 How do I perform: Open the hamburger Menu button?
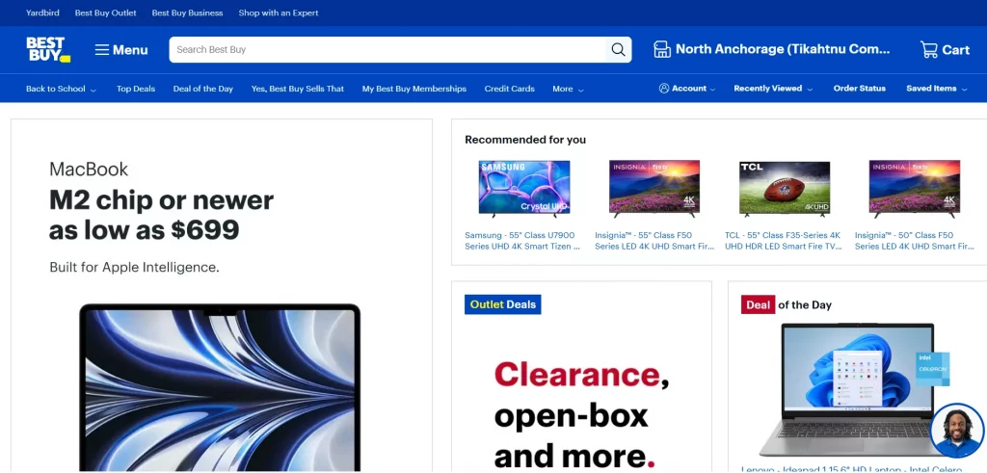[121, 50]
